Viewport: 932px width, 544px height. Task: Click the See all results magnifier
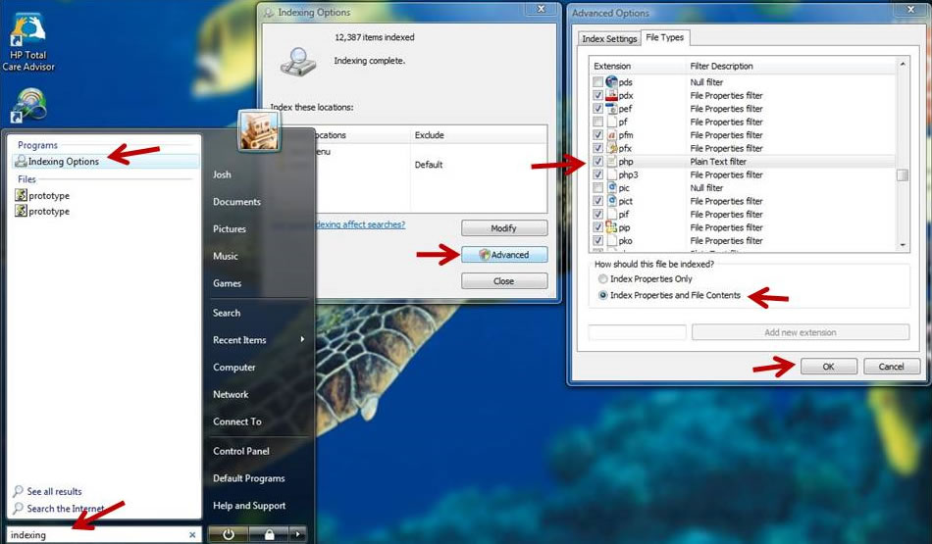point(19,492)
